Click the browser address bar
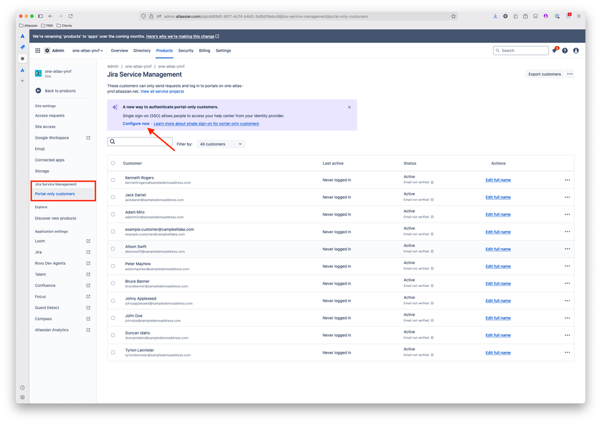Viewport: 601px width, 424px height. [x=299, y=16]
